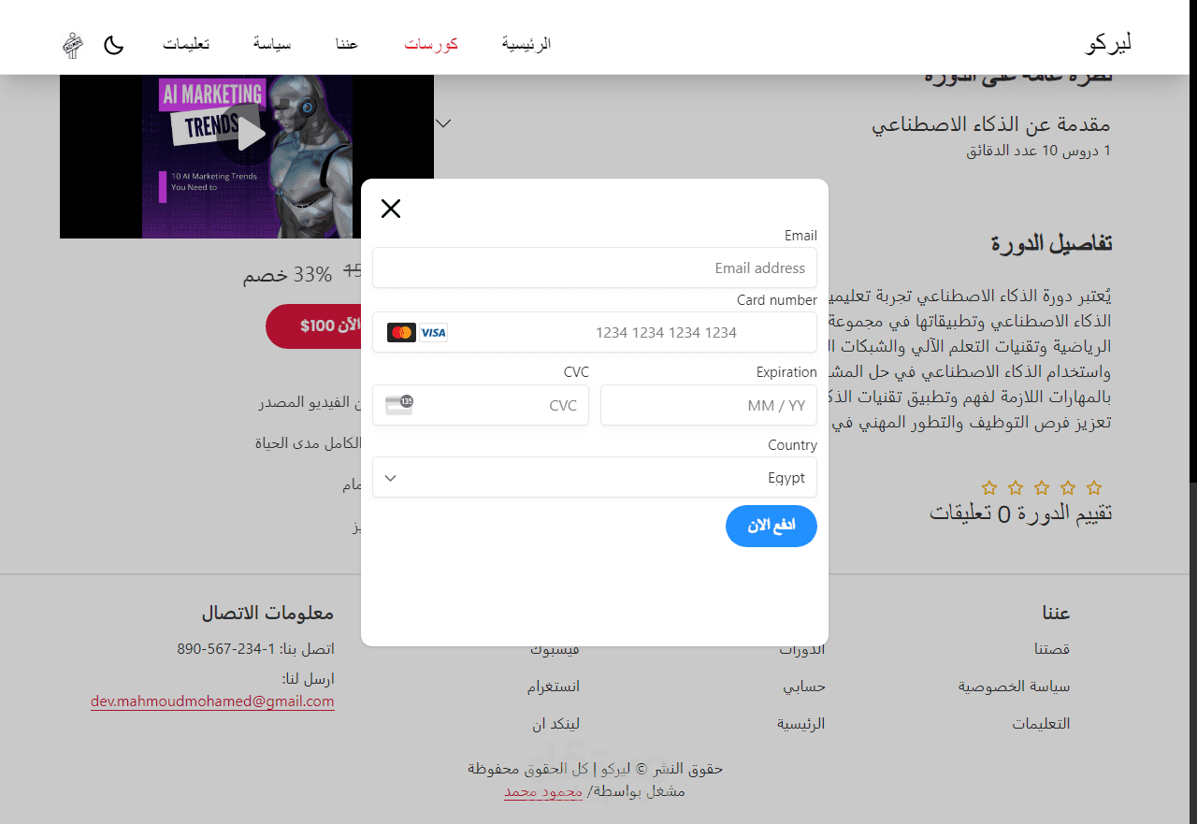Image resolution: width=1197 pixels, height=824 pixels.
Task: Go to الرئيسية in the top navigation
Action: pos(526,44)
